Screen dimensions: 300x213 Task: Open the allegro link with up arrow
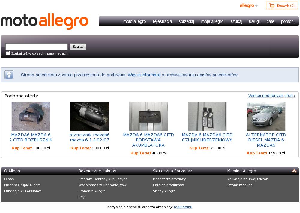click(x=249, y=5)
